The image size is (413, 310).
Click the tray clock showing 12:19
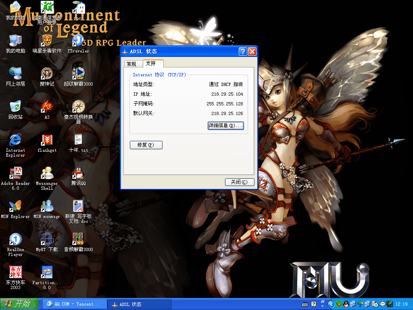pyautogui.click(x=401, y=304)
